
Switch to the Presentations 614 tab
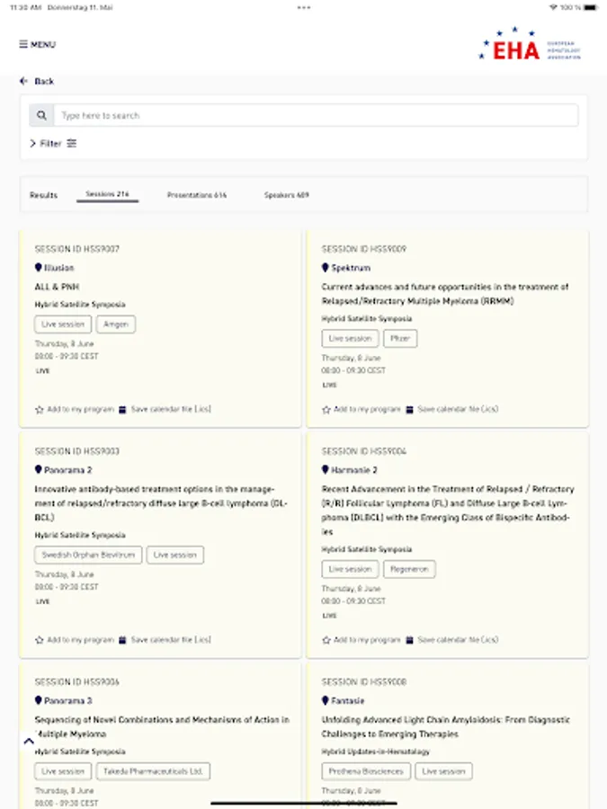click(x=197, y=195)
